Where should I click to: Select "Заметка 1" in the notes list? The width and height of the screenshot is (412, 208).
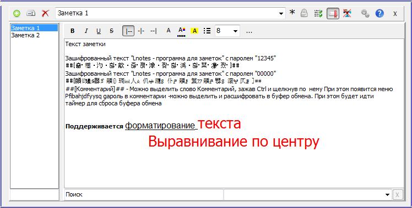click(x=34, y=28)
